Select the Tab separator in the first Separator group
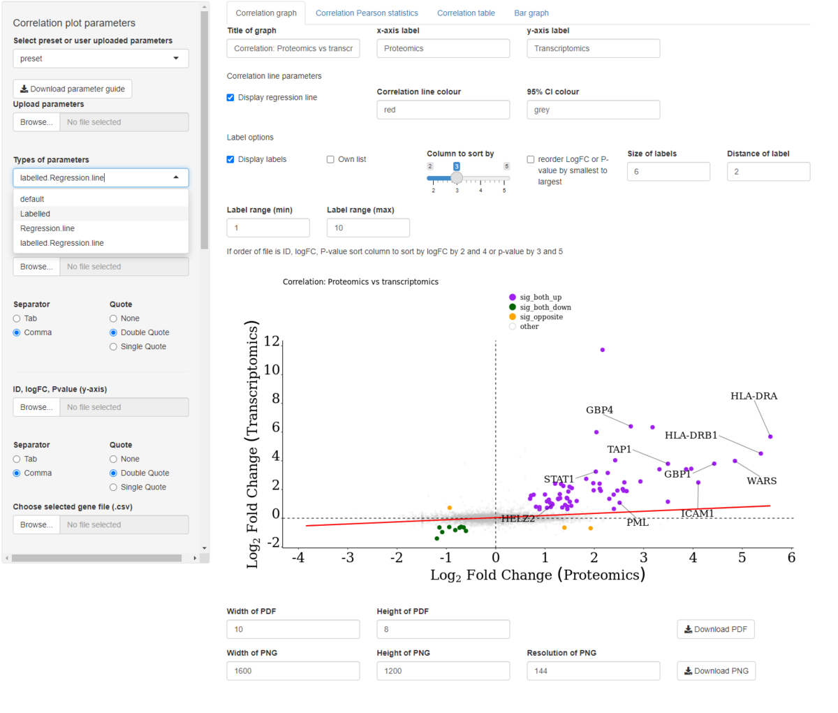The image size is (838, 713). coord(17,318)
